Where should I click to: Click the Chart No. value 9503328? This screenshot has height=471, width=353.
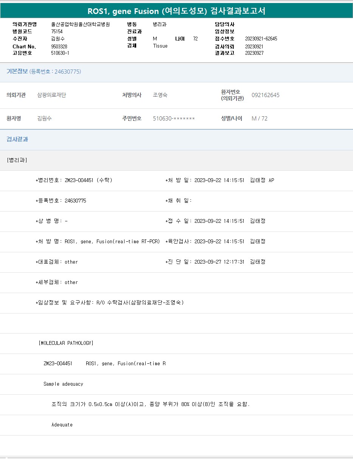(x=59, y=46)
